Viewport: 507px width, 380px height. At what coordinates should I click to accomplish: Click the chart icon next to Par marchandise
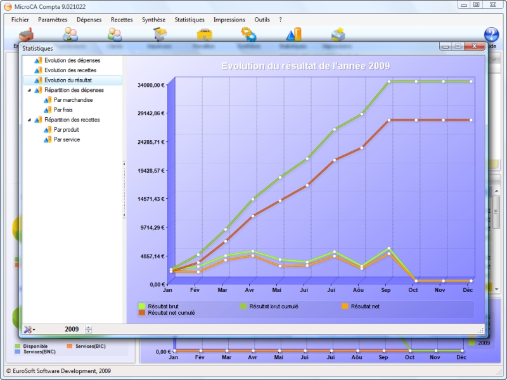coord(48,100)
